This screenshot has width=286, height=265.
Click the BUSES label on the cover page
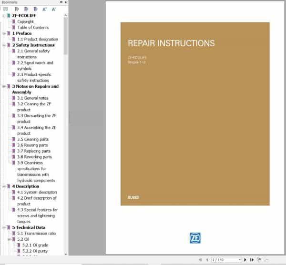pos(133,197)
